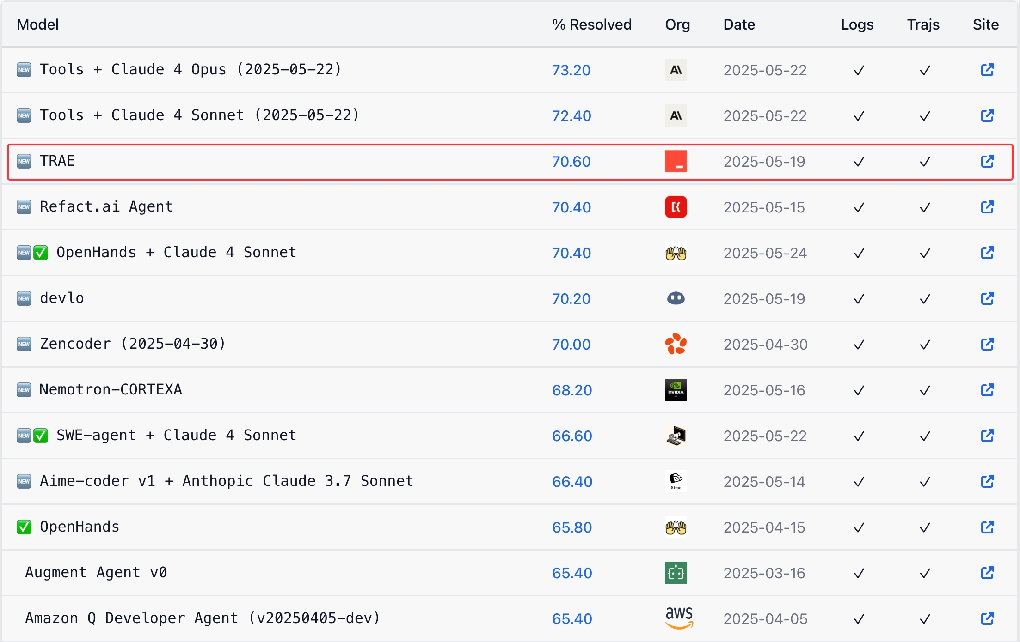This screenshot has height=642, width=1020.
Task: Open 72.40 resolved score link
Action: pos(571,116)
